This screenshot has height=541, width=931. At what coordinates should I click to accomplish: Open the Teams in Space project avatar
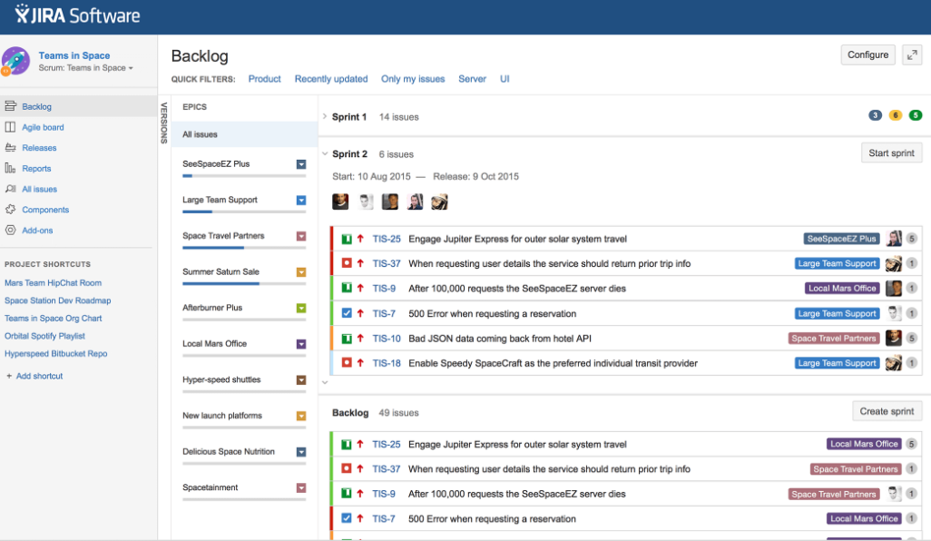tap(15, 61)
